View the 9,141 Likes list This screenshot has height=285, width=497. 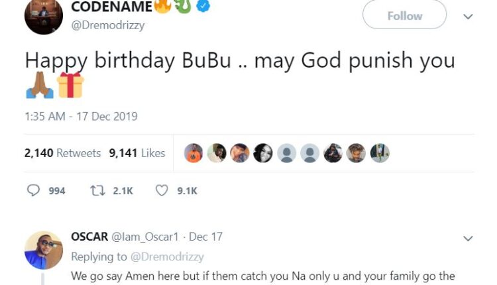[137, 153]
